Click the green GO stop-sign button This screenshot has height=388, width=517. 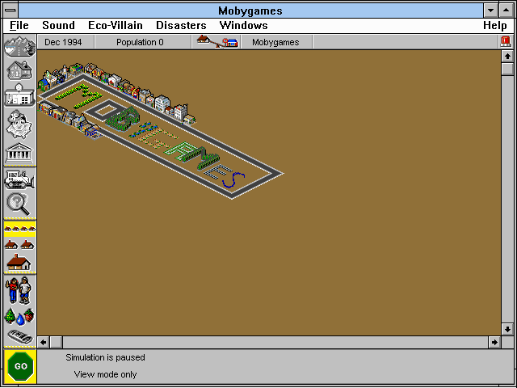21,366
